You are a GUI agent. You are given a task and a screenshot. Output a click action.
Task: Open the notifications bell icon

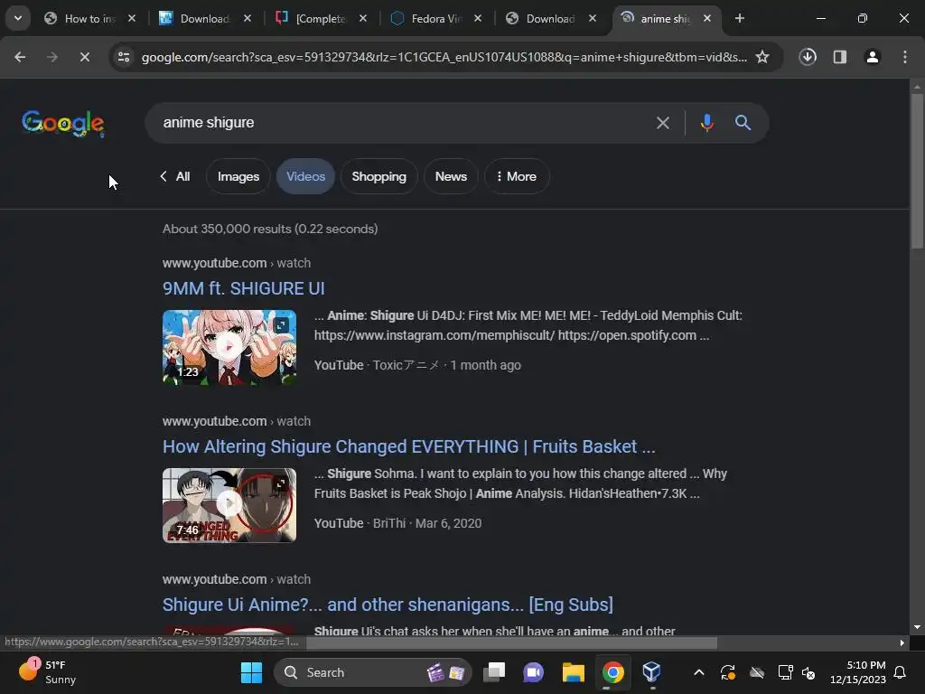[x=901, y=672]
